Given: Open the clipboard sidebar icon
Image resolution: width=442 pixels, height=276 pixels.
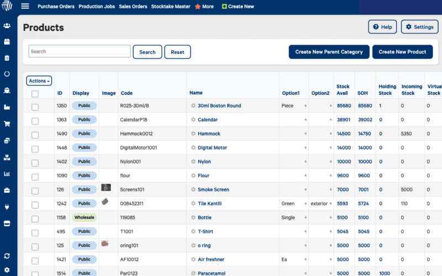Looking at the screenshot, I should (7, 58).
